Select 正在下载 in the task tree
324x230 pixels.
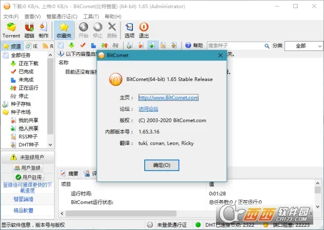[x=27, y=63]
